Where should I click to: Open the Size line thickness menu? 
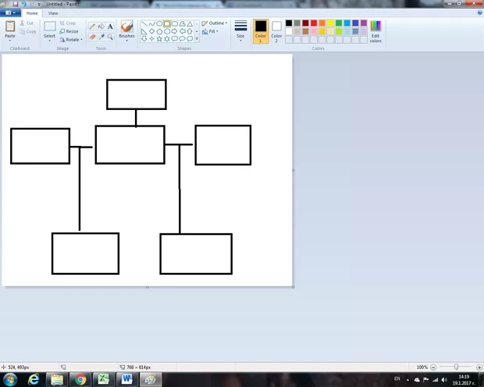(x=240, y=30)
